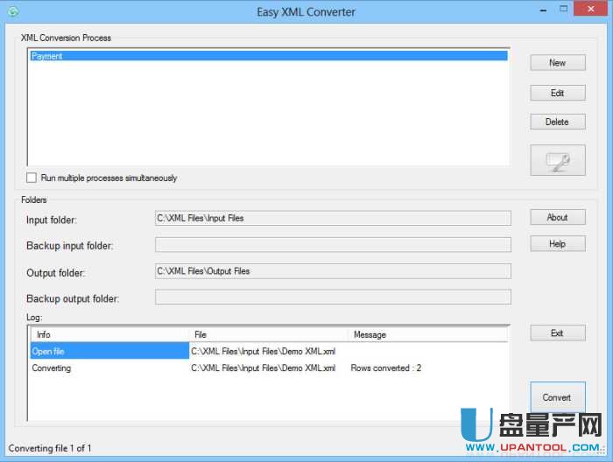Screen dimensions: 613x462
Task: Select the Open file log row
Action: [109, 351]
